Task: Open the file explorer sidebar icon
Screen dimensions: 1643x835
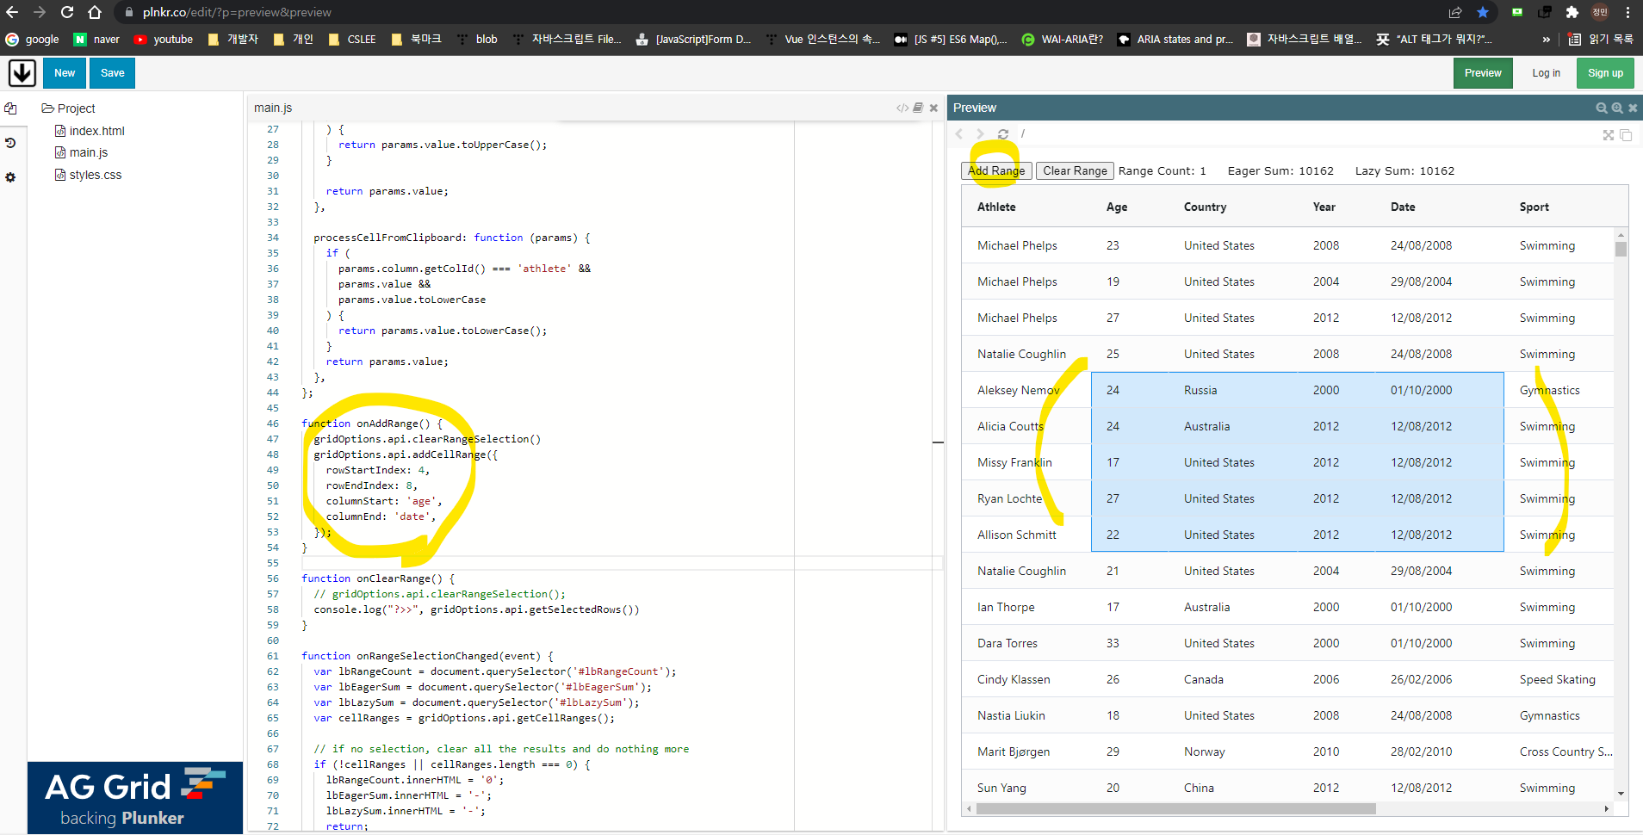Action: [x=10, y=108]
